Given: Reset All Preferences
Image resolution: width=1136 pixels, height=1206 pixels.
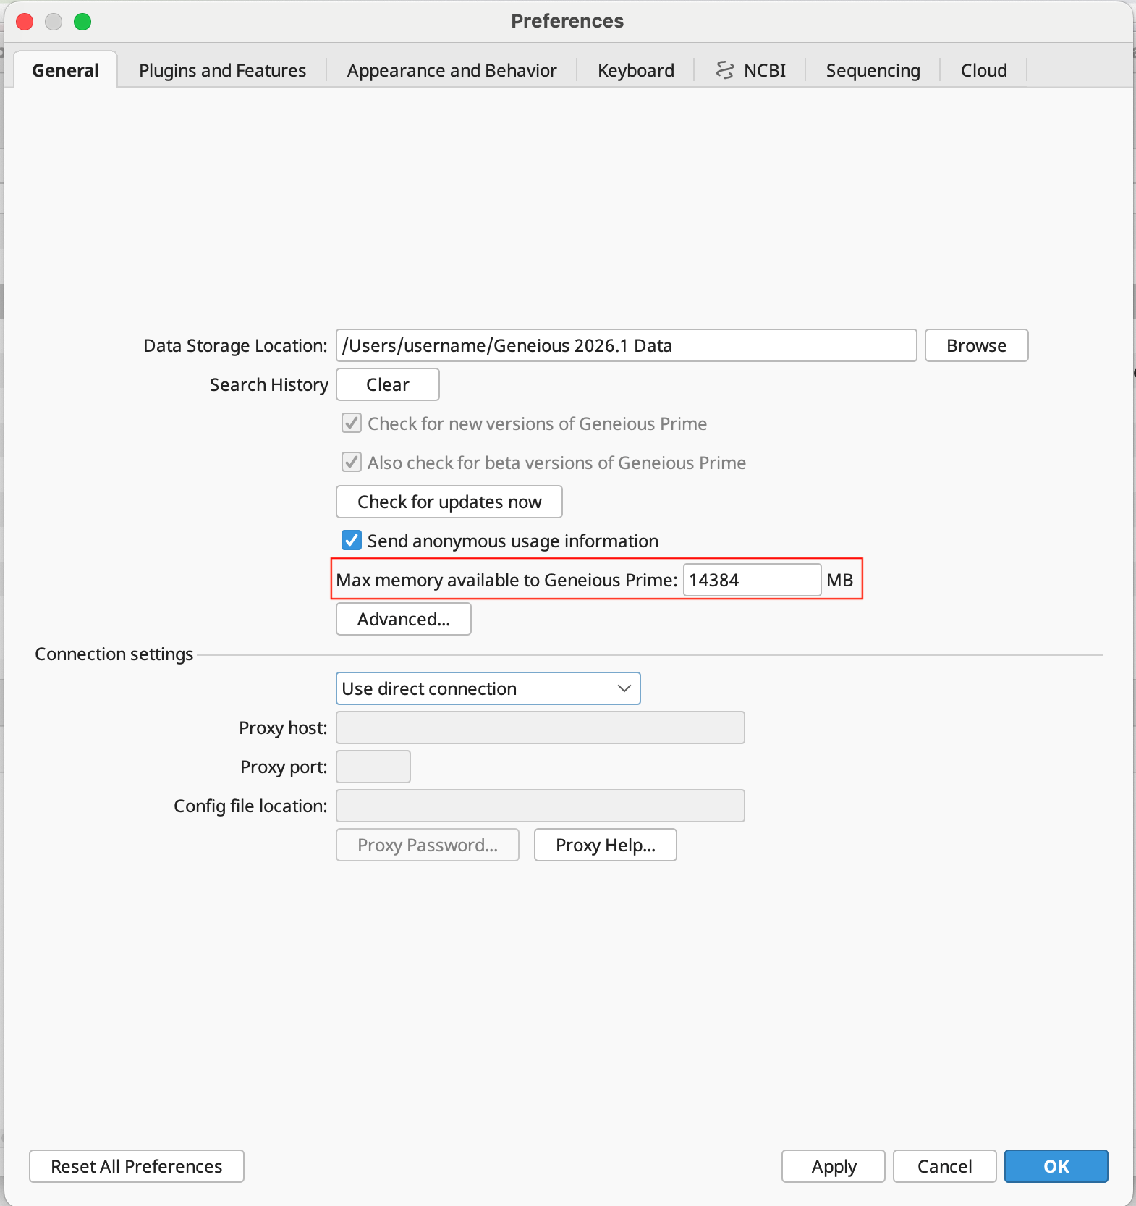Looking at the screenshot, I should 136,1166.
